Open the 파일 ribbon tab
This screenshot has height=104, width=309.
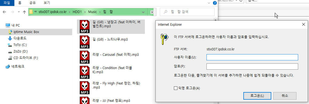7,3
